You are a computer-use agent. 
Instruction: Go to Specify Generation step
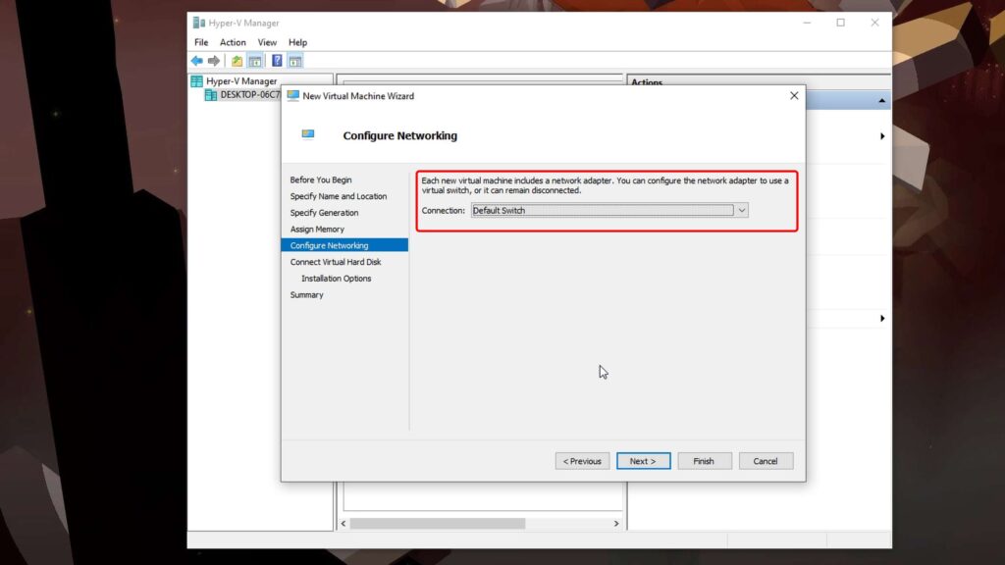[324, 213]
